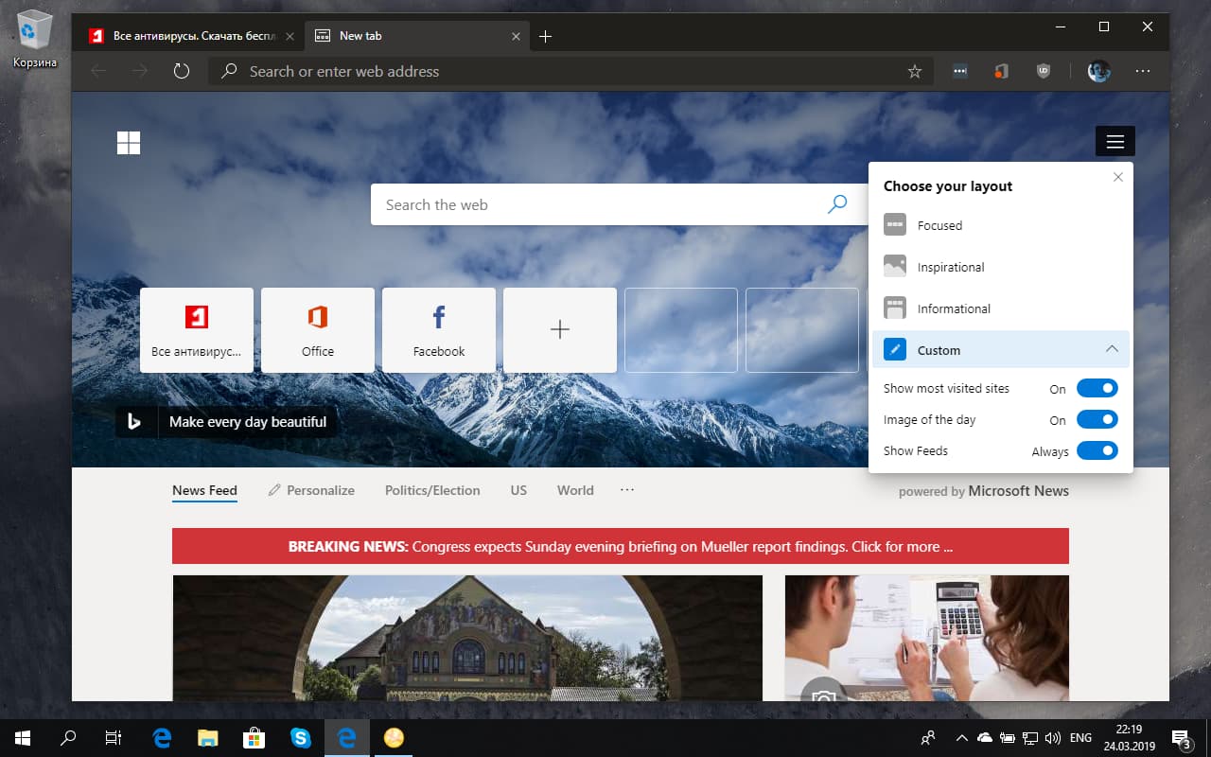Open the more news categories ellipsis

[627, 490]
